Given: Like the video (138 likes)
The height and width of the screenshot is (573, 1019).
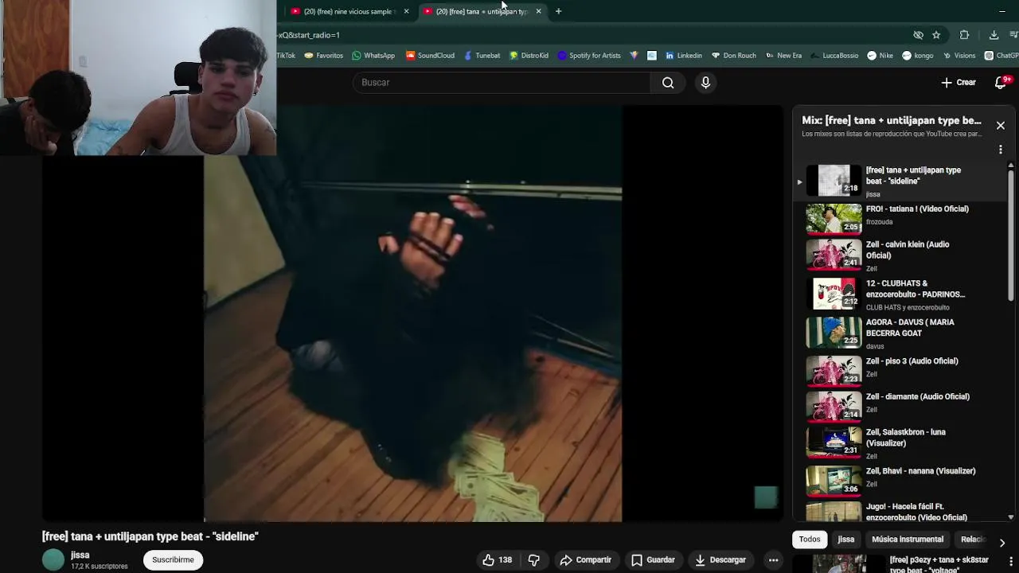Looking at the screenshot, I should coord(498,560).
